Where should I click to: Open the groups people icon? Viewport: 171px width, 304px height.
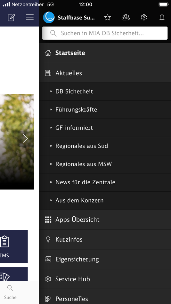(126, 18)
